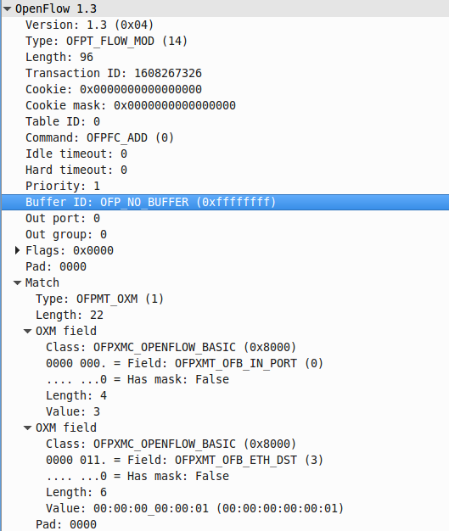Select the Match Length: 22 row

(225, 315)
